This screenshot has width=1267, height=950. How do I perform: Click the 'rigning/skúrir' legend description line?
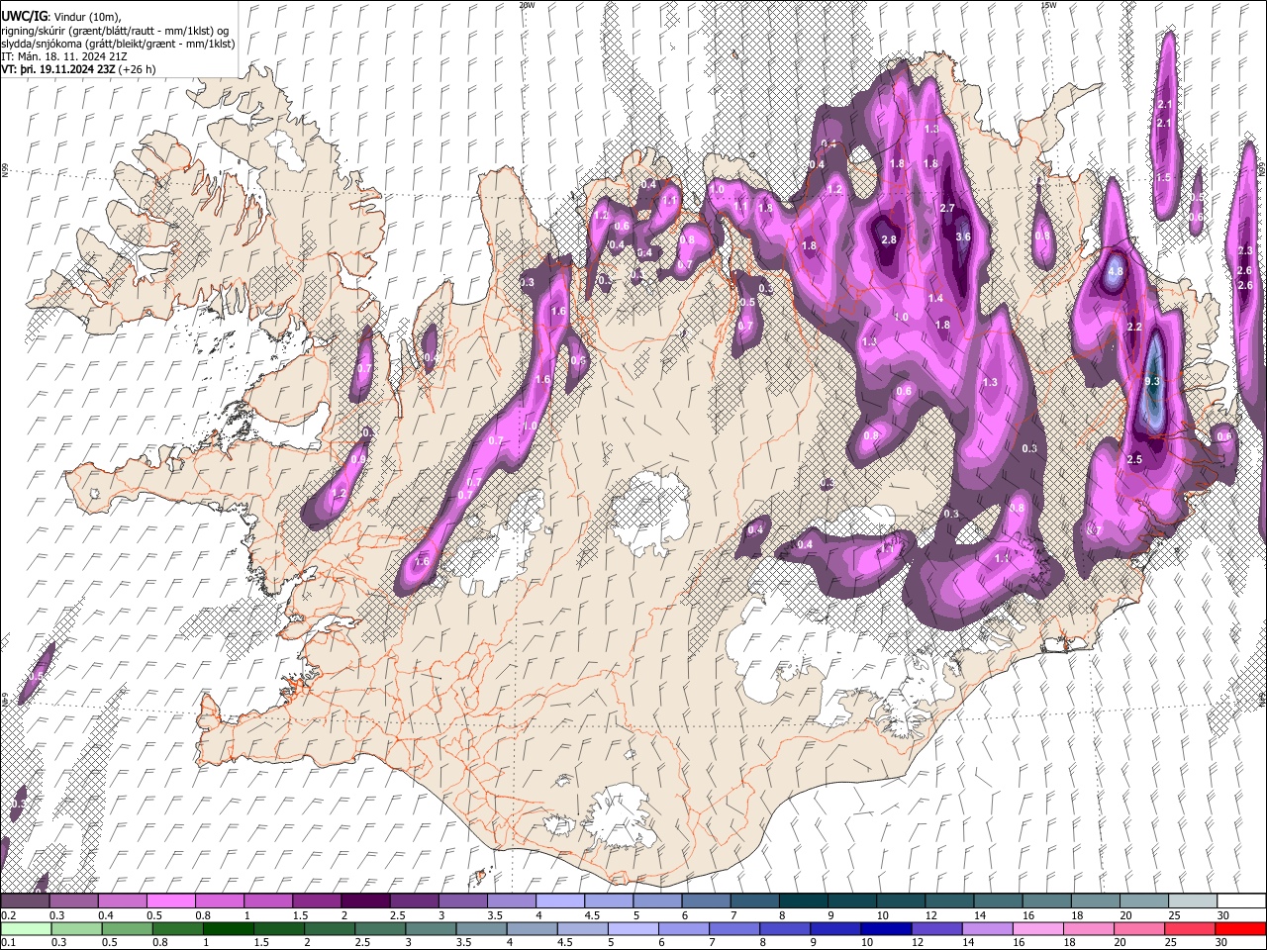point(115,30)
